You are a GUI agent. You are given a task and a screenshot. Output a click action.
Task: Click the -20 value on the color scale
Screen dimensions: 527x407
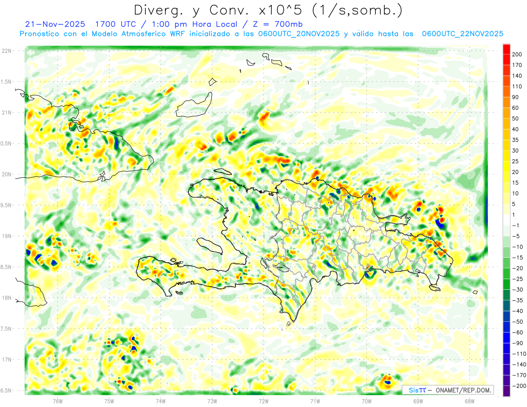click(517, 268)
